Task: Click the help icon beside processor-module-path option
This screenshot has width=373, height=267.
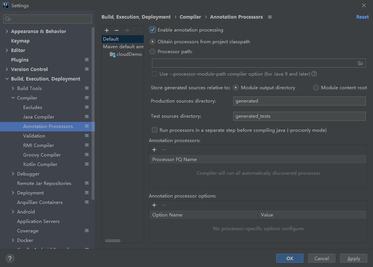Action: pos(314,74)
